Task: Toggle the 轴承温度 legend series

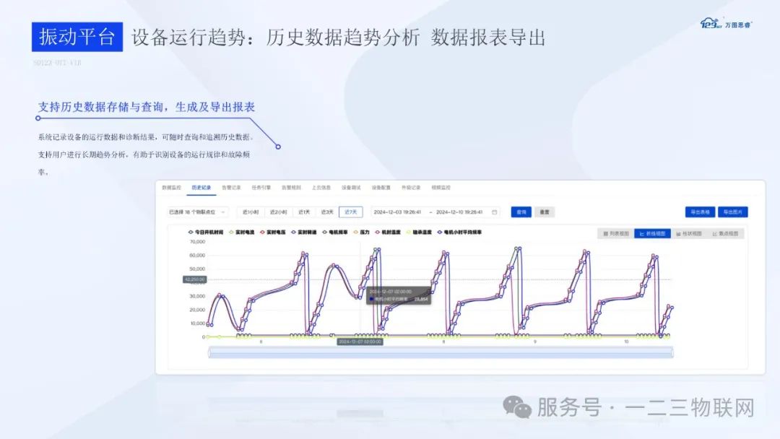Action: pyautogui.click(x=419, y=232)
